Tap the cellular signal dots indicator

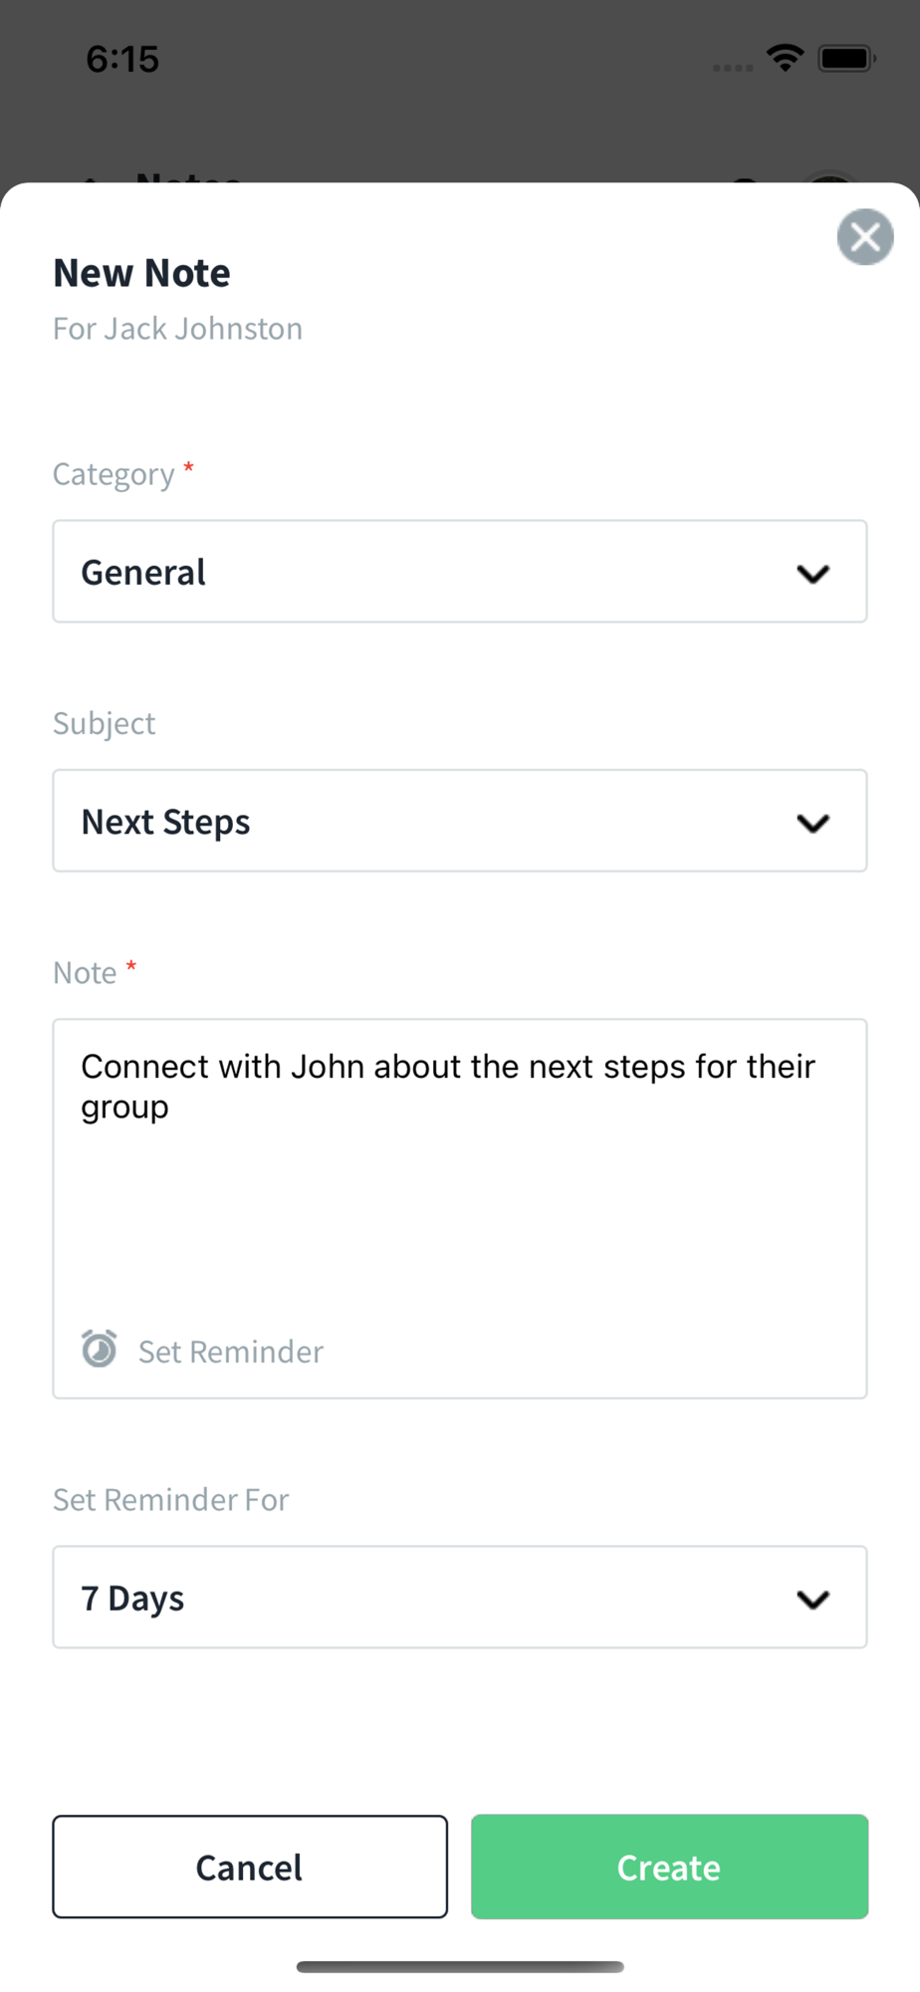click(733, 68)
